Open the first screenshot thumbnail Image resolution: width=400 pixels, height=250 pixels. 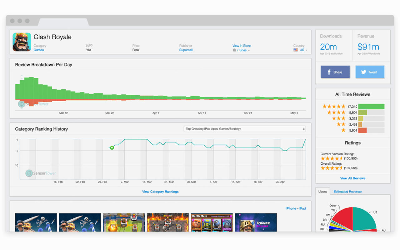click(x=36, y=222)
